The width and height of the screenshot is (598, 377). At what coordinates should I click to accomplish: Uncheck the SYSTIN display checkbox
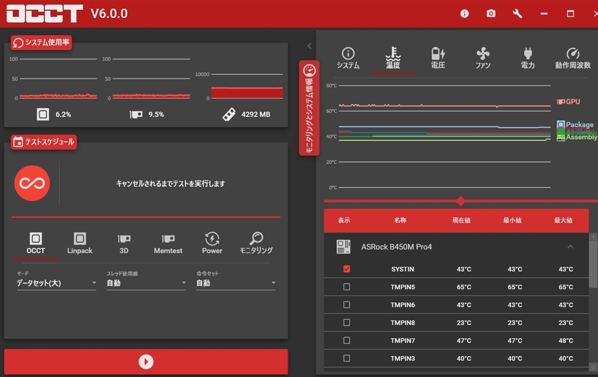347,269
